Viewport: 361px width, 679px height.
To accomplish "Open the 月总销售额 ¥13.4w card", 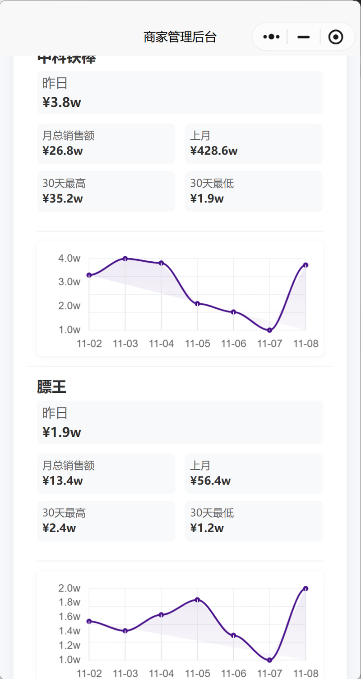I will pyautogui.click(x=106, y=474).
